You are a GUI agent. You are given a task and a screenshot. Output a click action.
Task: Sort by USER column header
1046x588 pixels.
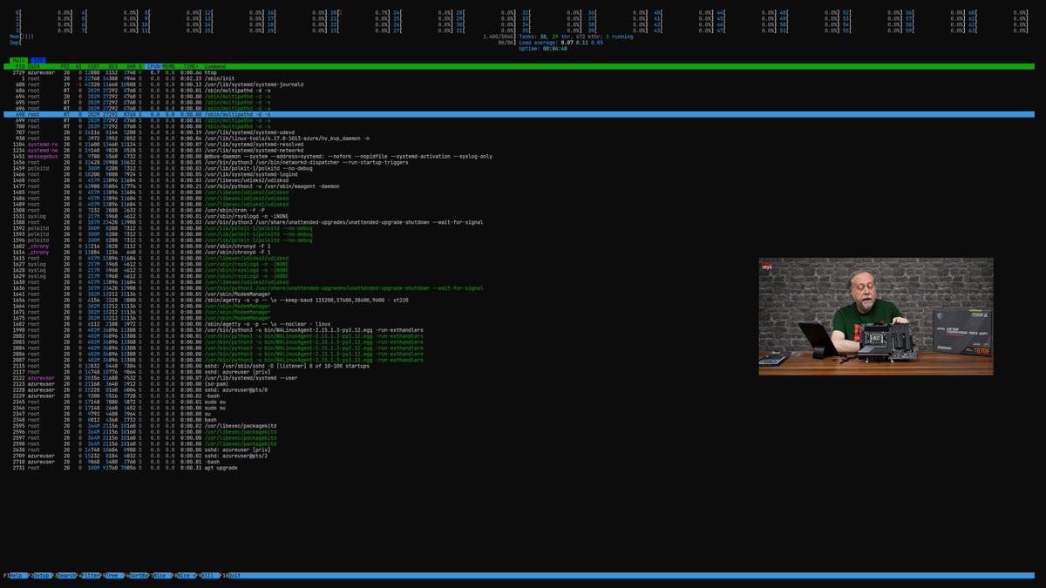(34, 66)
